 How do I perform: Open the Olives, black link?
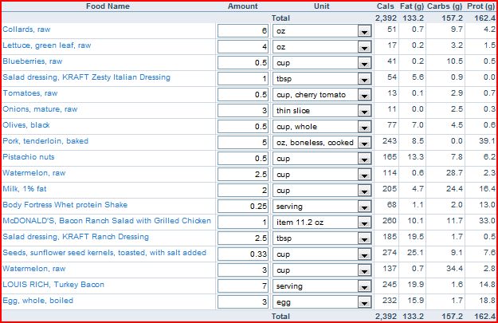coord(26,125)
